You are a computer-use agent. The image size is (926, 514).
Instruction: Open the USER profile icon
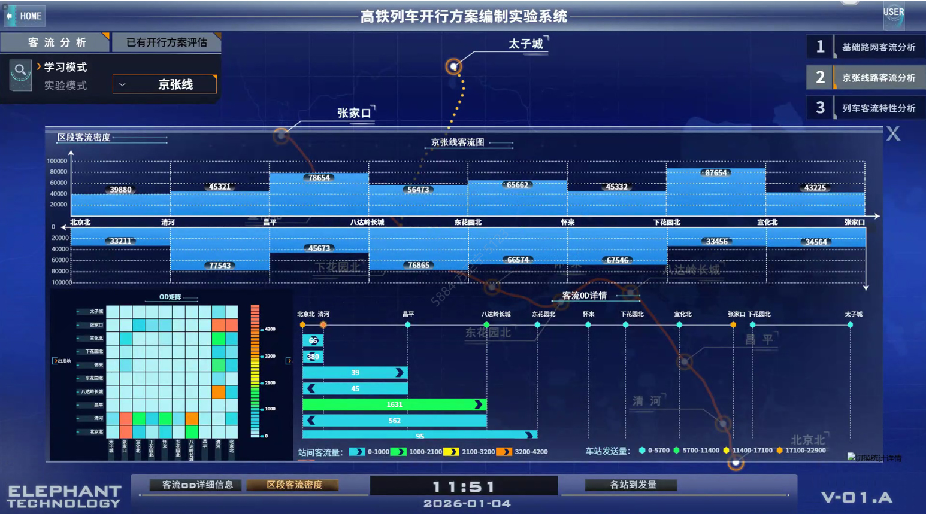click(894, 14)
